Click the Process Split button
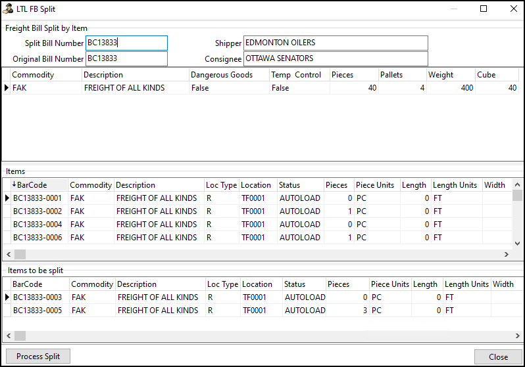Viewport: 525px width, 367px height. pyautogui.click(x=38, y=356)
